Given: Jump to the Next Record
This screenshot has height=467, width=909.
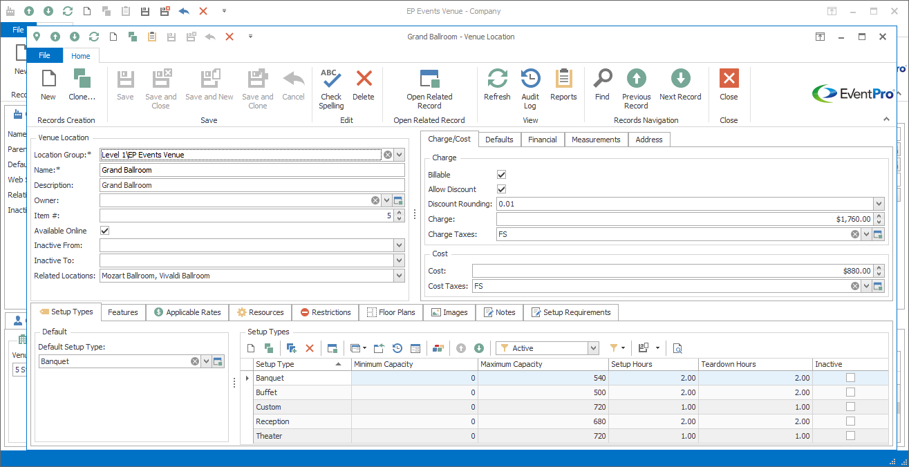Looking at the screenshot, I should [680, 86].
